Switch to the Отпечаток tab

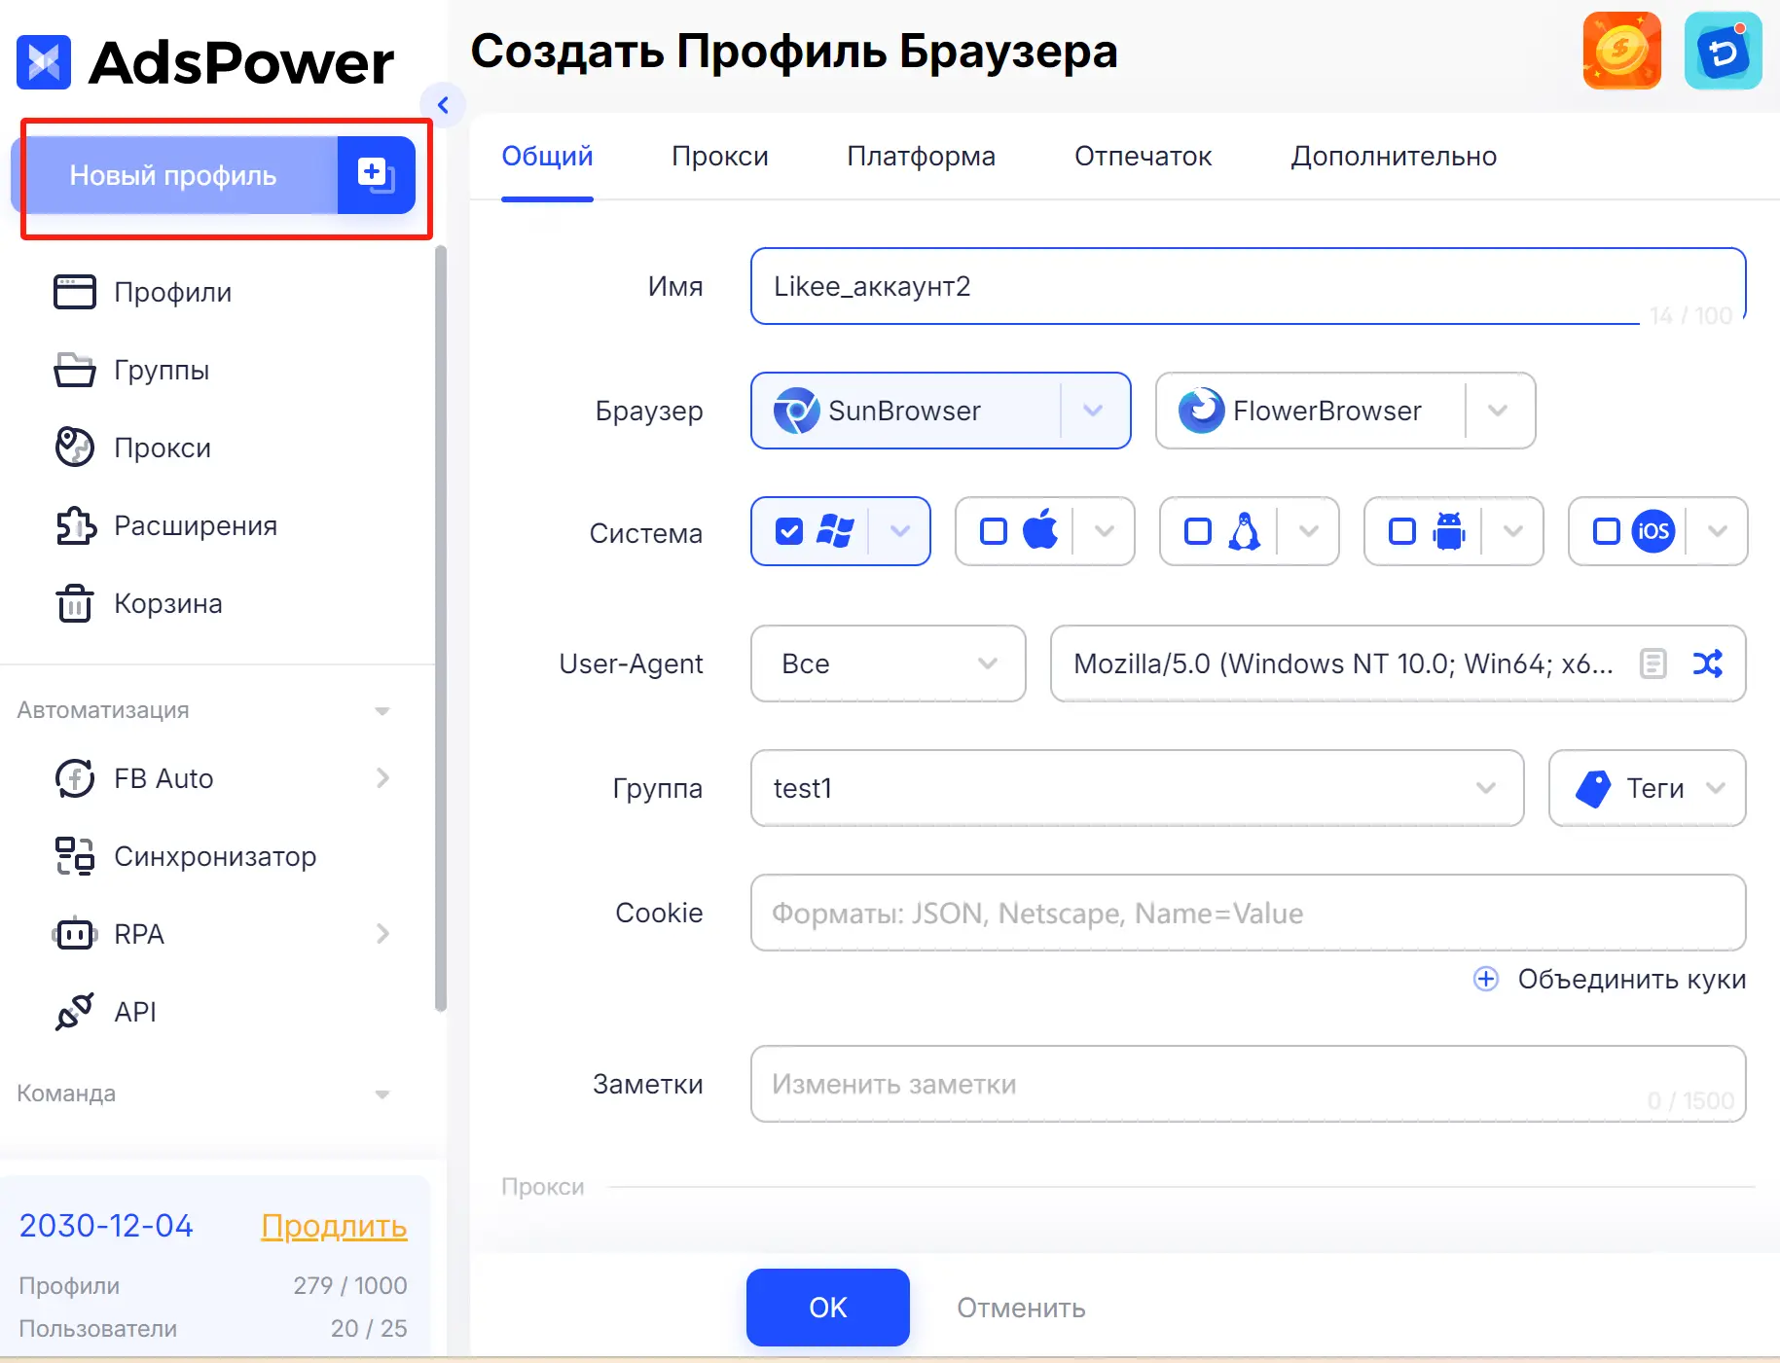pos(1143,156)
